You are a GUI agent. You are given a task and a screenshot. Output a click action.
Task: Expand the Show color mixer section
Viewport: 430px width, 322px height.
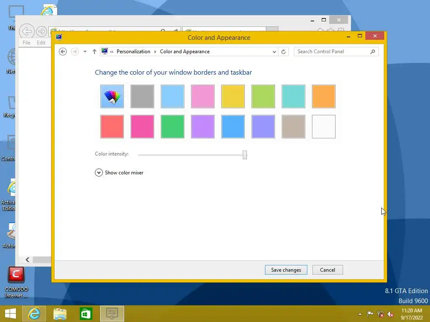coord(119,172)
